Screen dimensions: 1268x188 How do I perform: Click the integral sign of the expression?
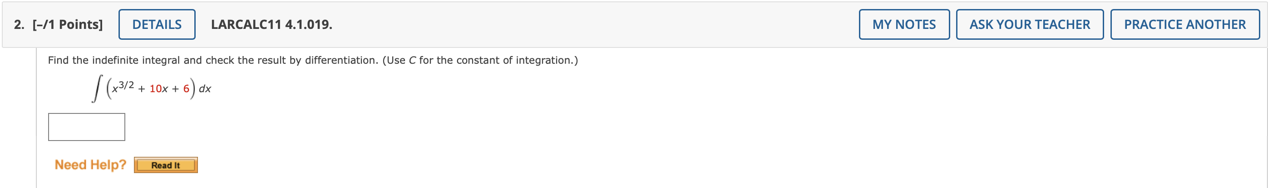(x=98, y=89)
